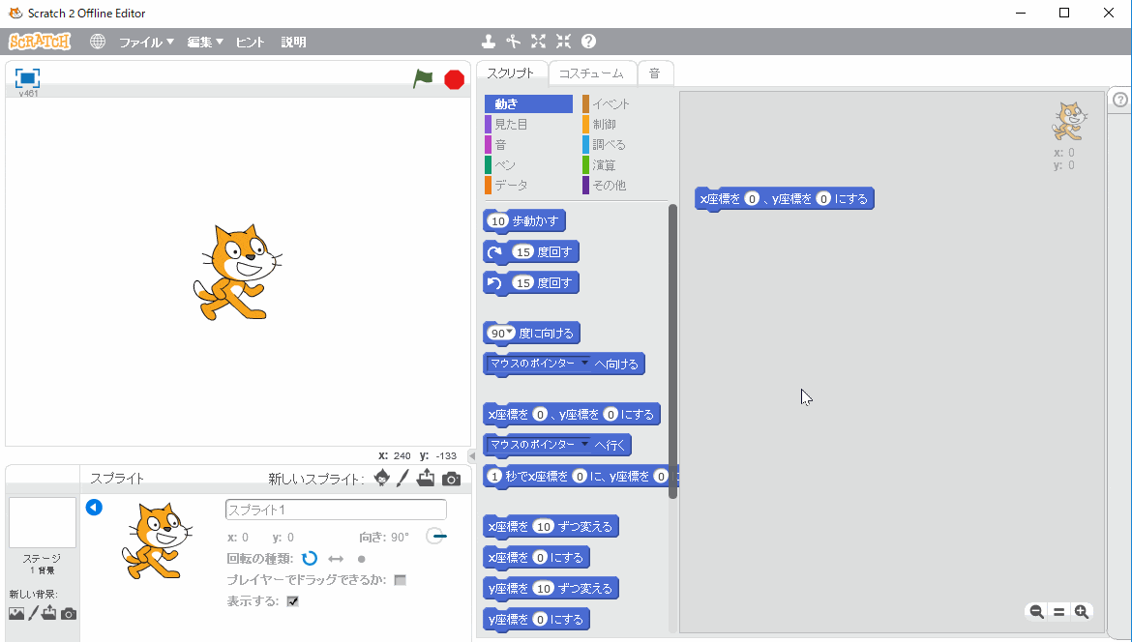The image size is (1132, 642).
Task: Paint a new sprite with brush icon
Action: tap(402, 478)
